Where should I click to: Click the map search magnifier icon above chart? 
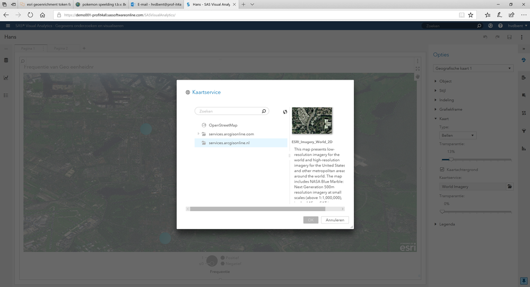point(23,61)
